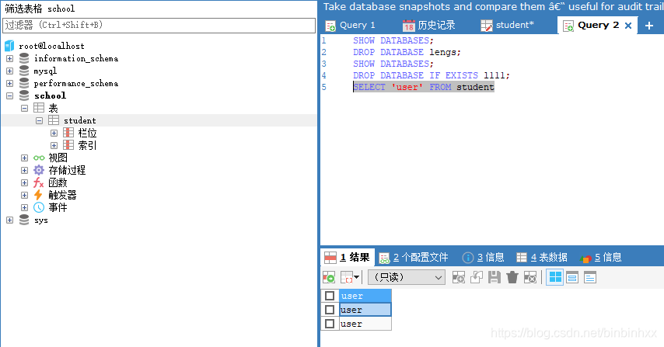Click line 5 SELECT 'user' FROM student
664x347 pixels.
424,87
